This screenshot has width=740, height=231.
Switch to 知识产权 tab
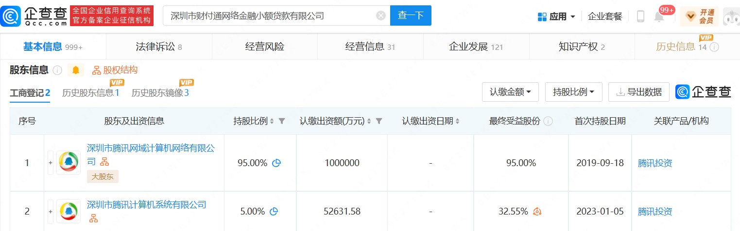pyautogui.click(x=582, y=47)
